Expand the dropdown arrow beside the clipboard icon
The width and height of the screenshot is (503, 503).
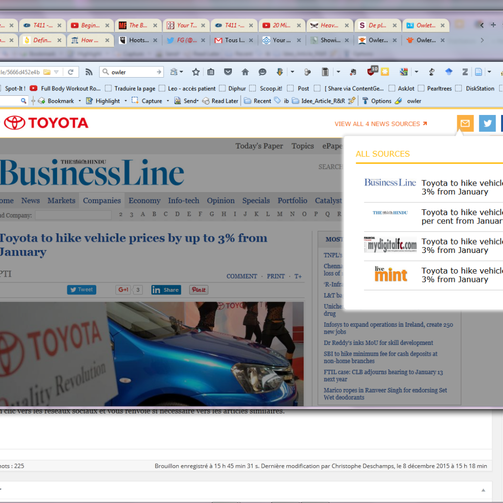(338, 72)
